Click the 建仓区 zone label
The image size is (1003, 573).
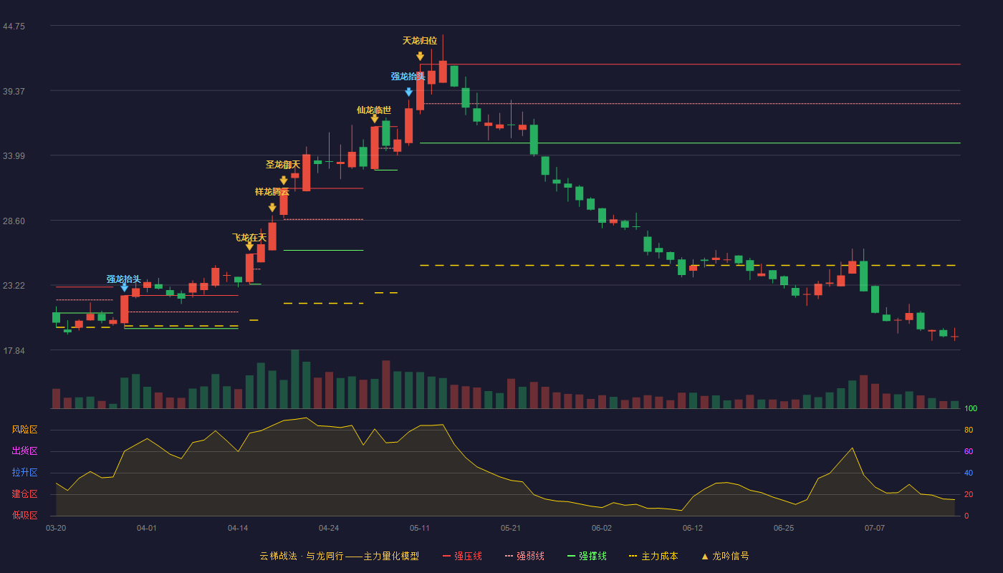tap(25, 494)
